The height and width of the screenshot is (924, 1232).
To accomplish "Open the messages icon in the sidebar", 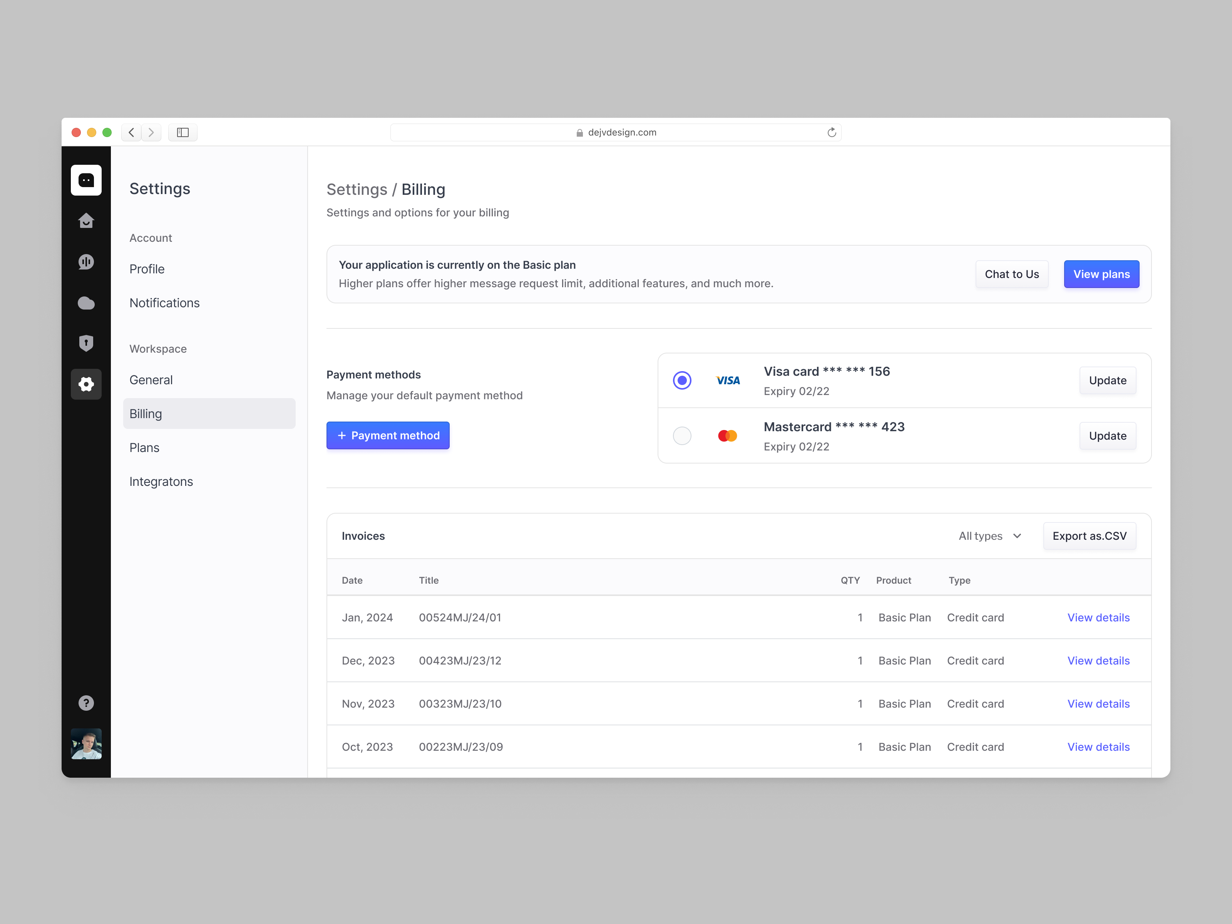I will click(86, 262).
